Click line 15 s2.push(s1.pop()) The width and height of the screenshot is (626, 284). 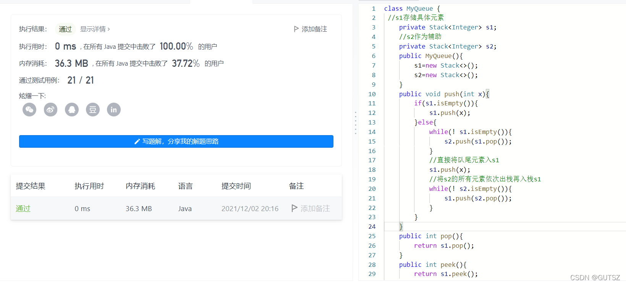[x=478, y=141]
